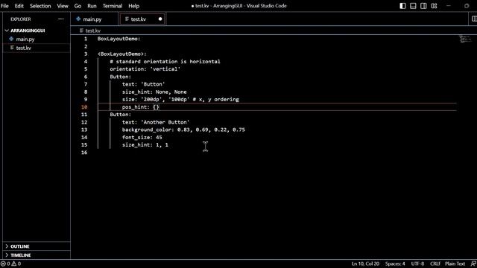The width and height of the screenshot is (477, 268).
Task: Select test.kv in the Explorer tree
Action: (23, 48)
